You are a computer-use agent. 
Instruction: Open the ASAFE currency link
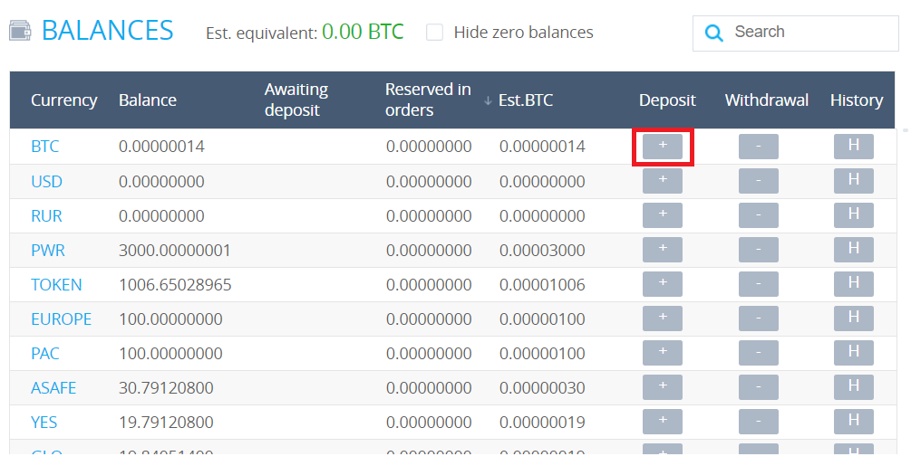[53, 387]
